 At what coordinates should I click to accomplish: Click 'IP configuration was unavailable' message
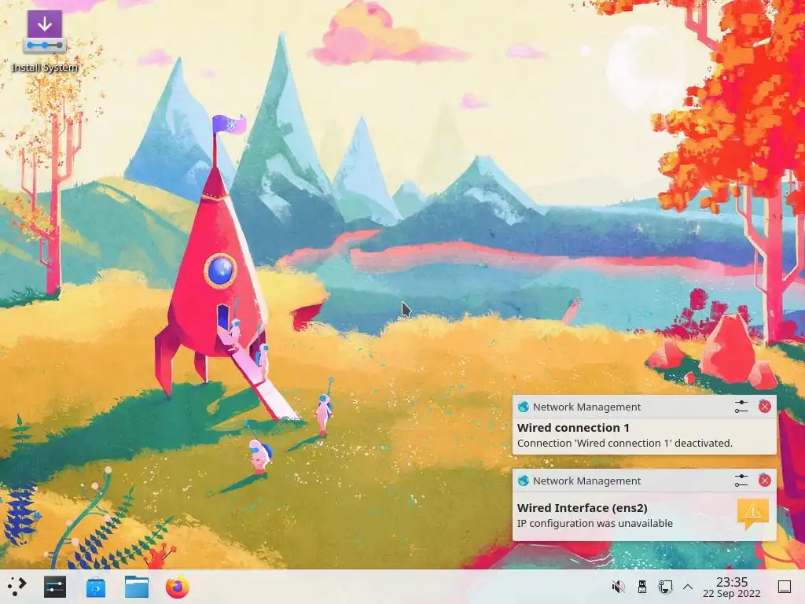coord(595,523)
